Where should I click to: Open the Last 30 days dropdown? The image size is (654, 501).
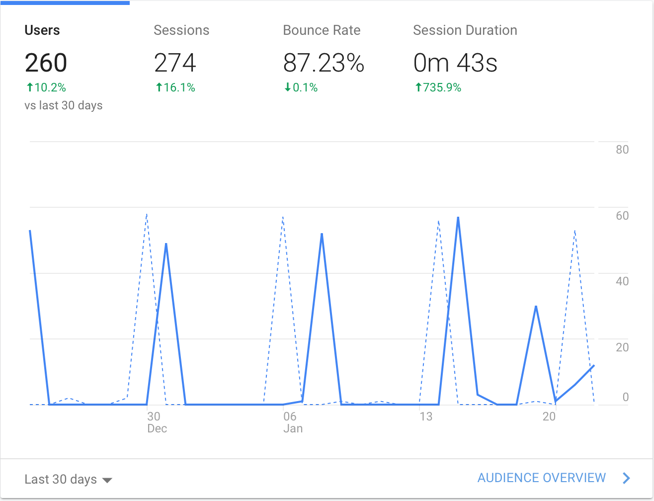coord(69,480)
